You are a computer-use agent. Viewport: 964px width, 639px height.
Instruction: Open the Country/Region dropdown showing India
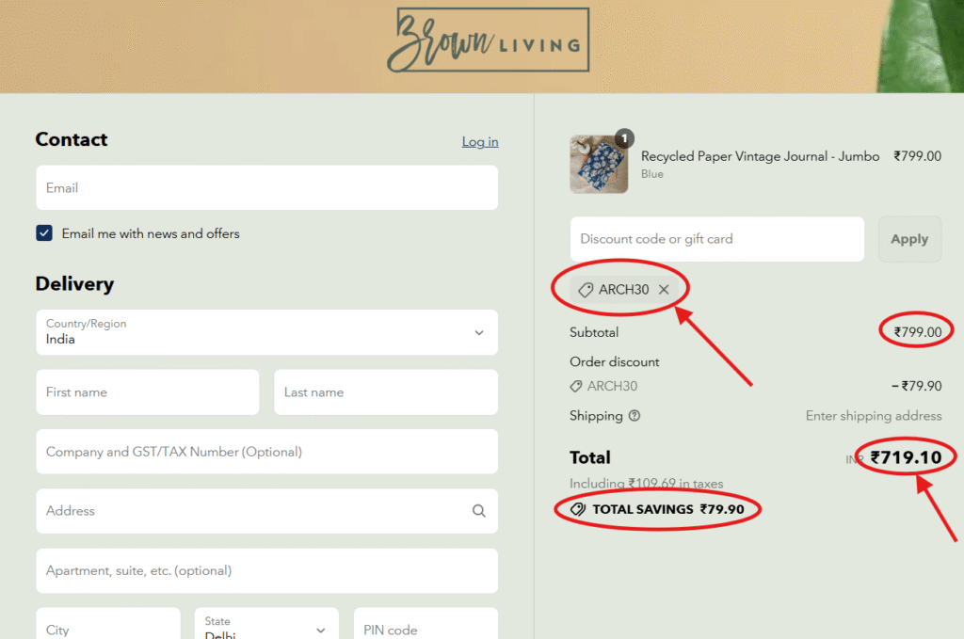266,332
